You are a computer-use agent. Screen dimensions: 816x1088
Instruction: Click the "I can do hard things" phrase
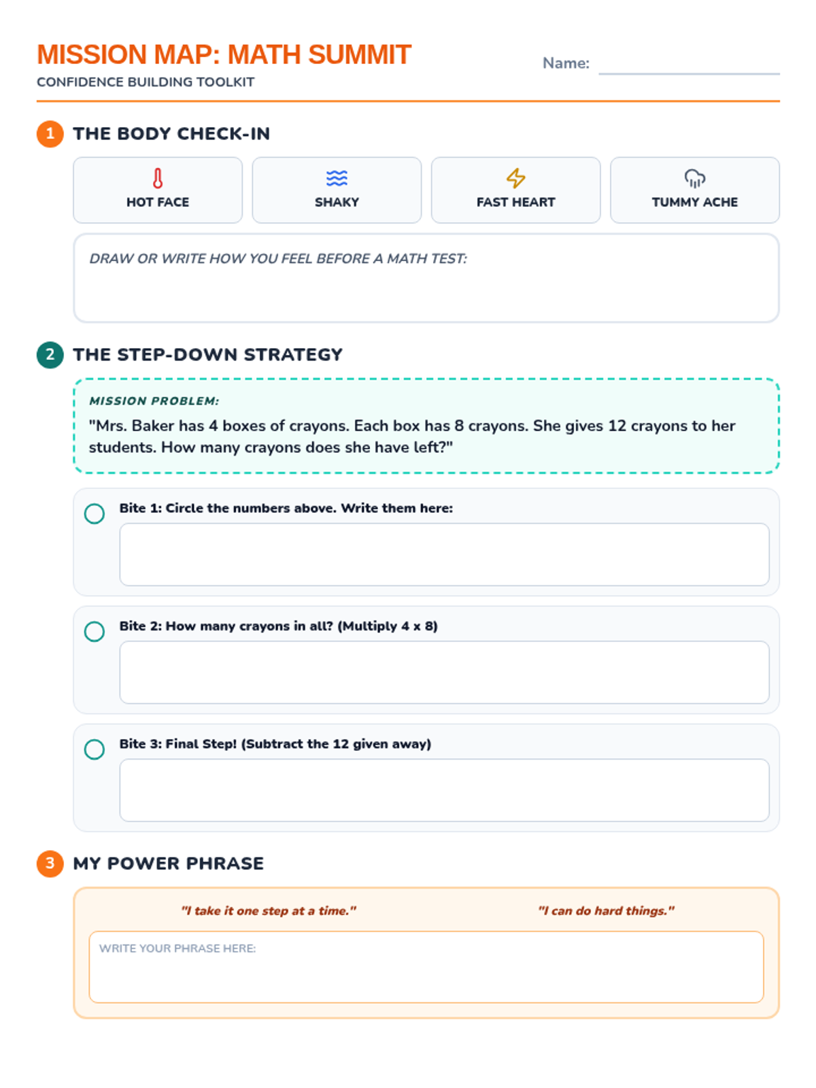(606, 911)
